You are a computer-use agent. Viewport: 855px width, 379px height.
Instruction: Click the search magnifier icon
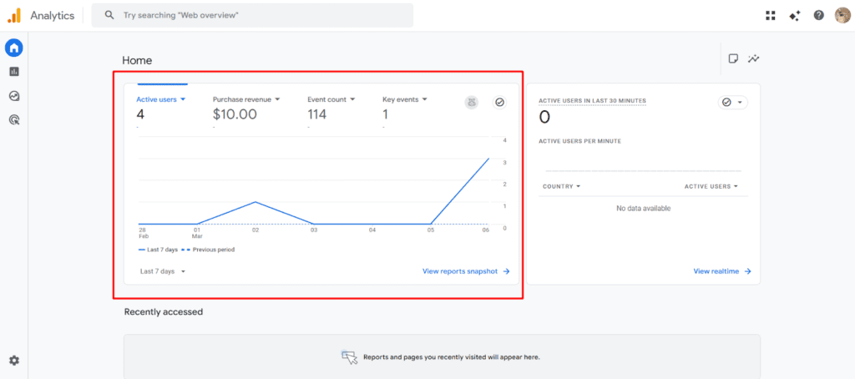coord(109,15)
